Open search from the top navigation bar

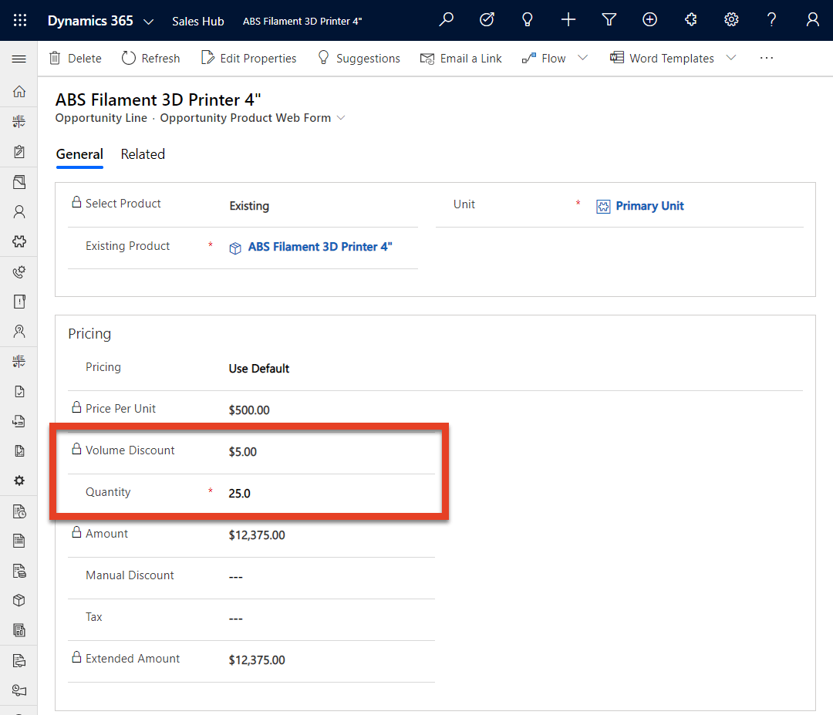pos(446,20)
